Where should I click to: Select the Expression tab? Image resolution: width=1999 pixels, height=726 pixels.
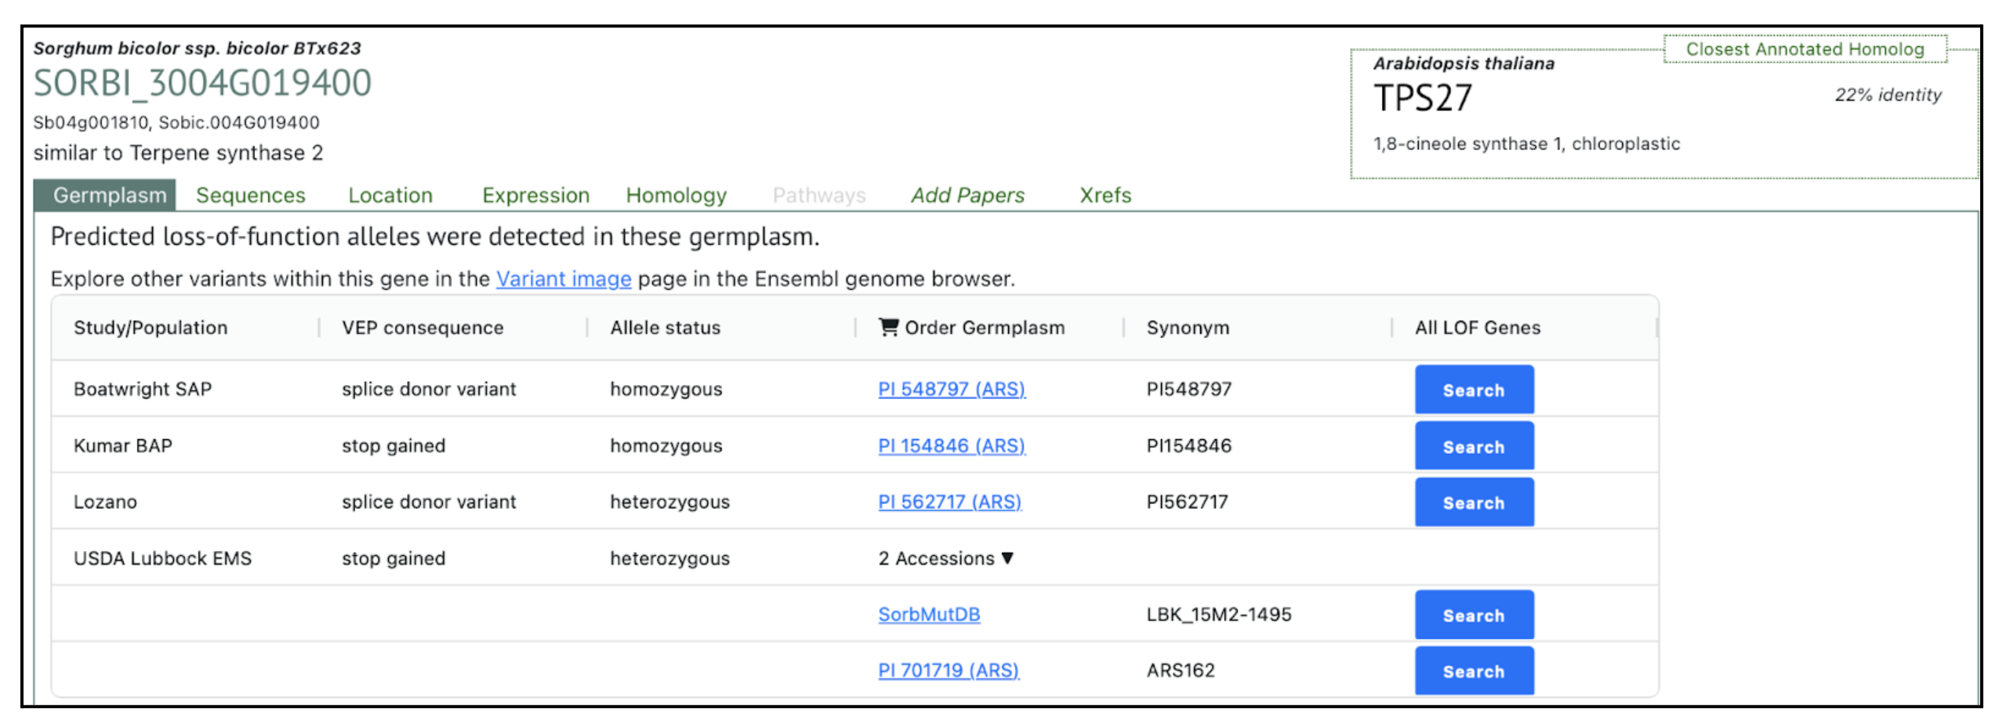pos(535,195)
